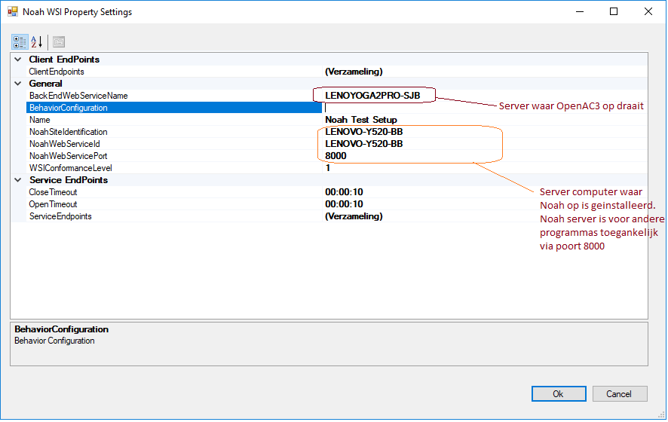Viewport: 668px width, 422px height.
Task: Open the ServiceEndpoints collection value
Action: pyautogui.click(x=354, y=216)
